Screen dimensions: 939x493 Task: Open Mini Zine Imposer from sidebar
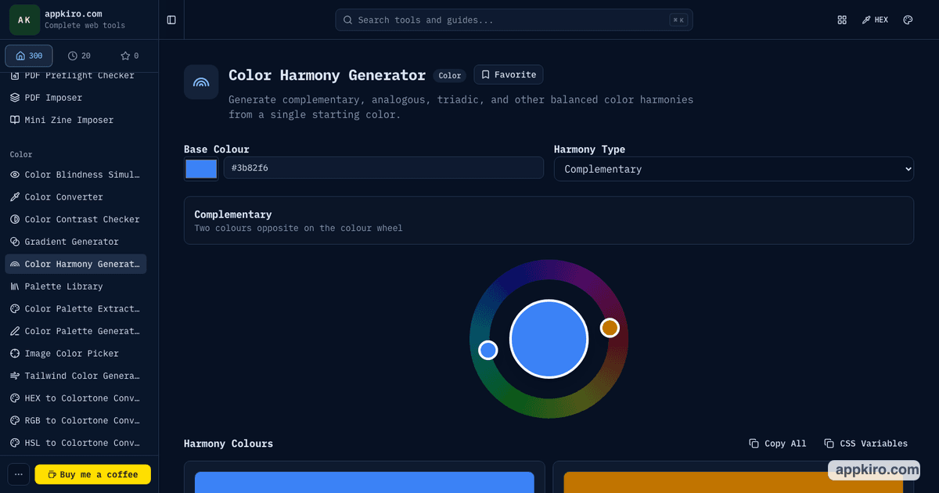[x=76, y=120]
